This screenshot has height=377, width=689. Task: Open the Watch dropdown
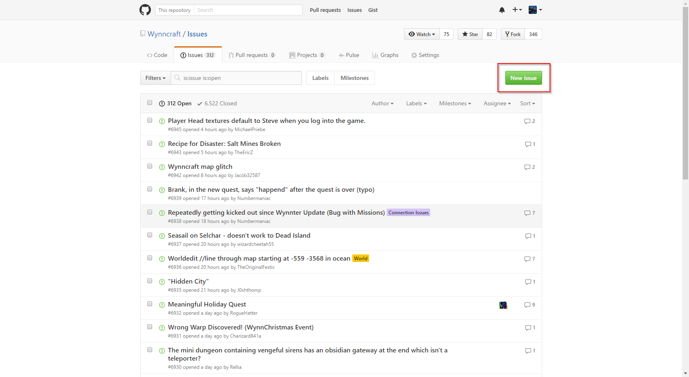click(422, 34)
